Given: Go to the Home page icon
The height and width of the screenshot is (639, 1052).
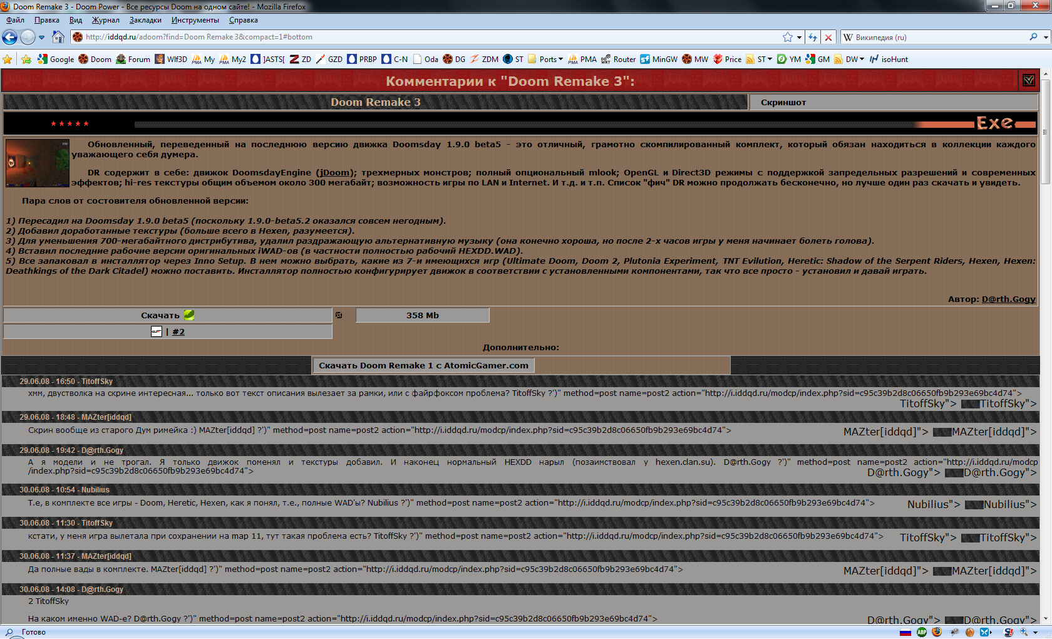Looking at the screenshot, I should (58, 38).
